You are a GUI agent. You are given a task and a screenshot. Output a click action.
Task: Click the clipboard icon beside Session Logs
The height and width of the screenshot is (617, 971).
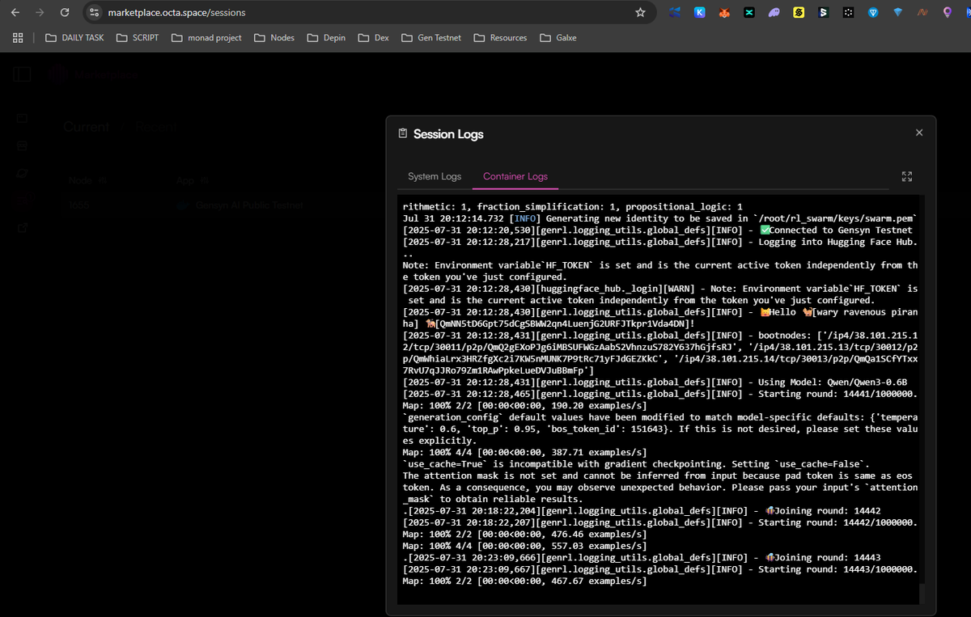click(403, 133)
